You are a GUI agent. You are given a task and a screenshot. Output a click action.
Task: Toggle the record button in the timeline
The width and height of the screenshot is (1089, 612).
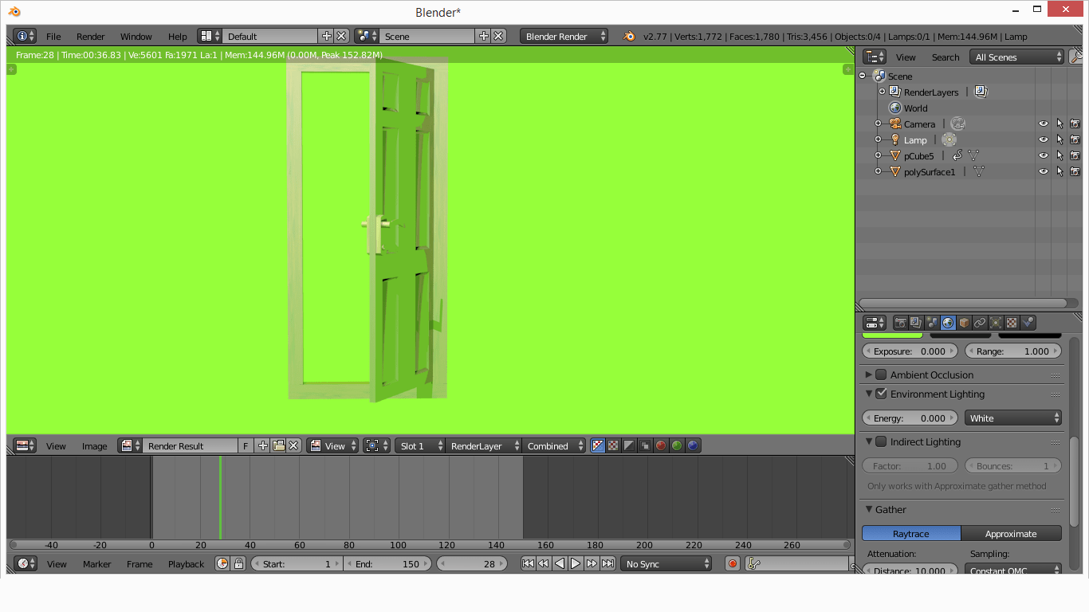pyautogui.click(x=732, y=563)
